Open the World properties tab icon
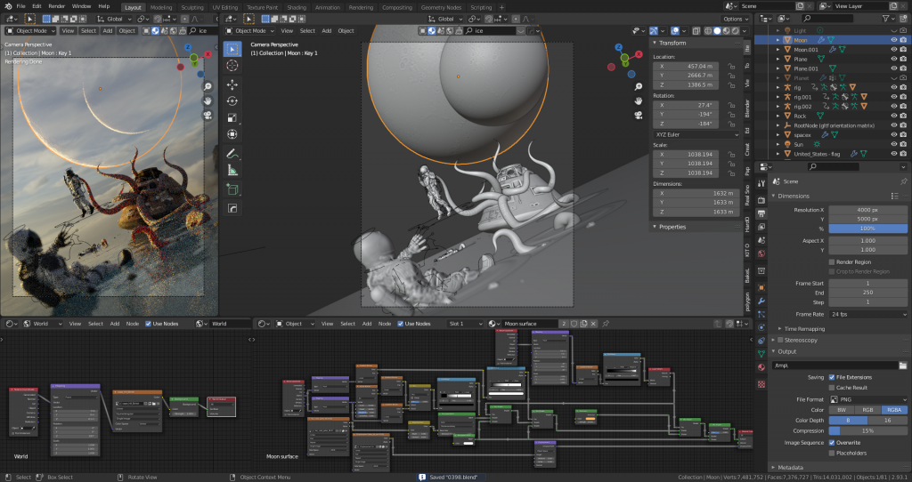Screen dimensions: 912x482 click(x=761, y=253)
